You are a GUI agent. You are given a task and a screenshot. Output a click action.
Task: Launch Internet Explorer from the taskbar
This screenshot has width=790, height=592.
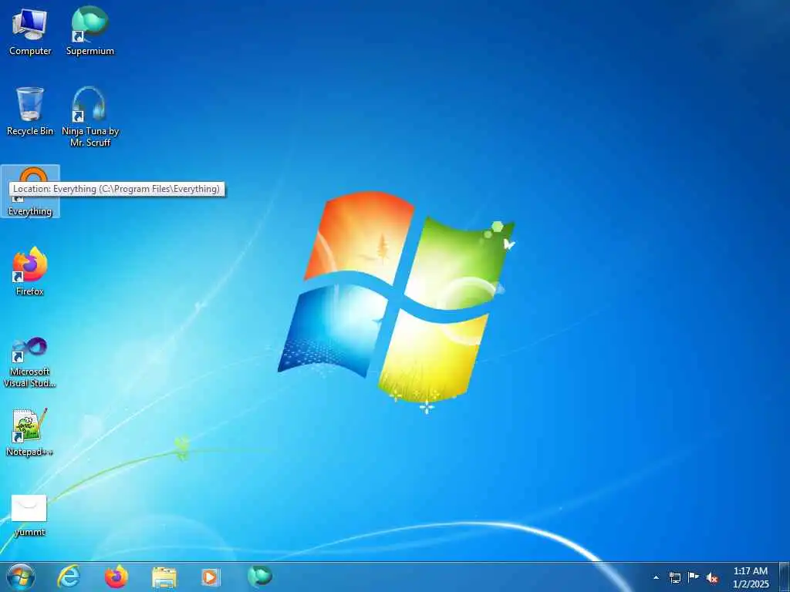(x=69, y=577)
